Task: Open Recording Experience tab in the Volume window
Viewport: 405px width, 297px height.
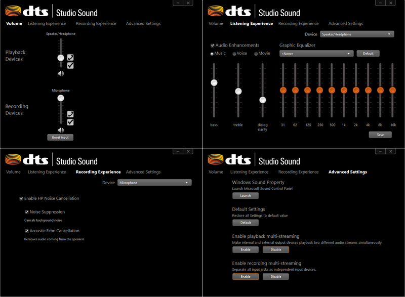Action: click(x=96, y=23)
